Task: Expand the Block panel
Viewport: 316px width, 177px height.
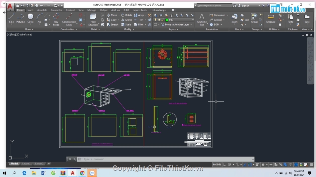Action: 239,29
